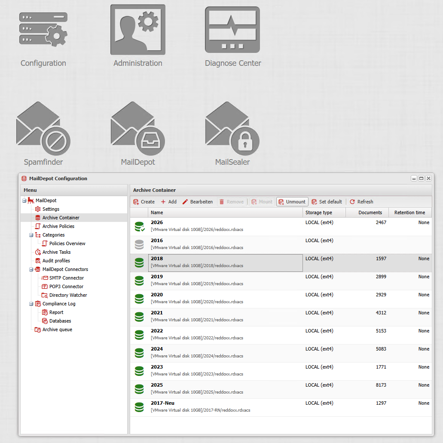Click the grey unmounted icon for container 2016

click(139, 244)
